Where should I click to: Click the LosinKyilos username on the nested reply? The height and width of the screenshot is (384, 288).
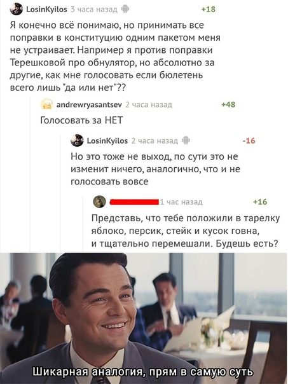tap(107, 141)
